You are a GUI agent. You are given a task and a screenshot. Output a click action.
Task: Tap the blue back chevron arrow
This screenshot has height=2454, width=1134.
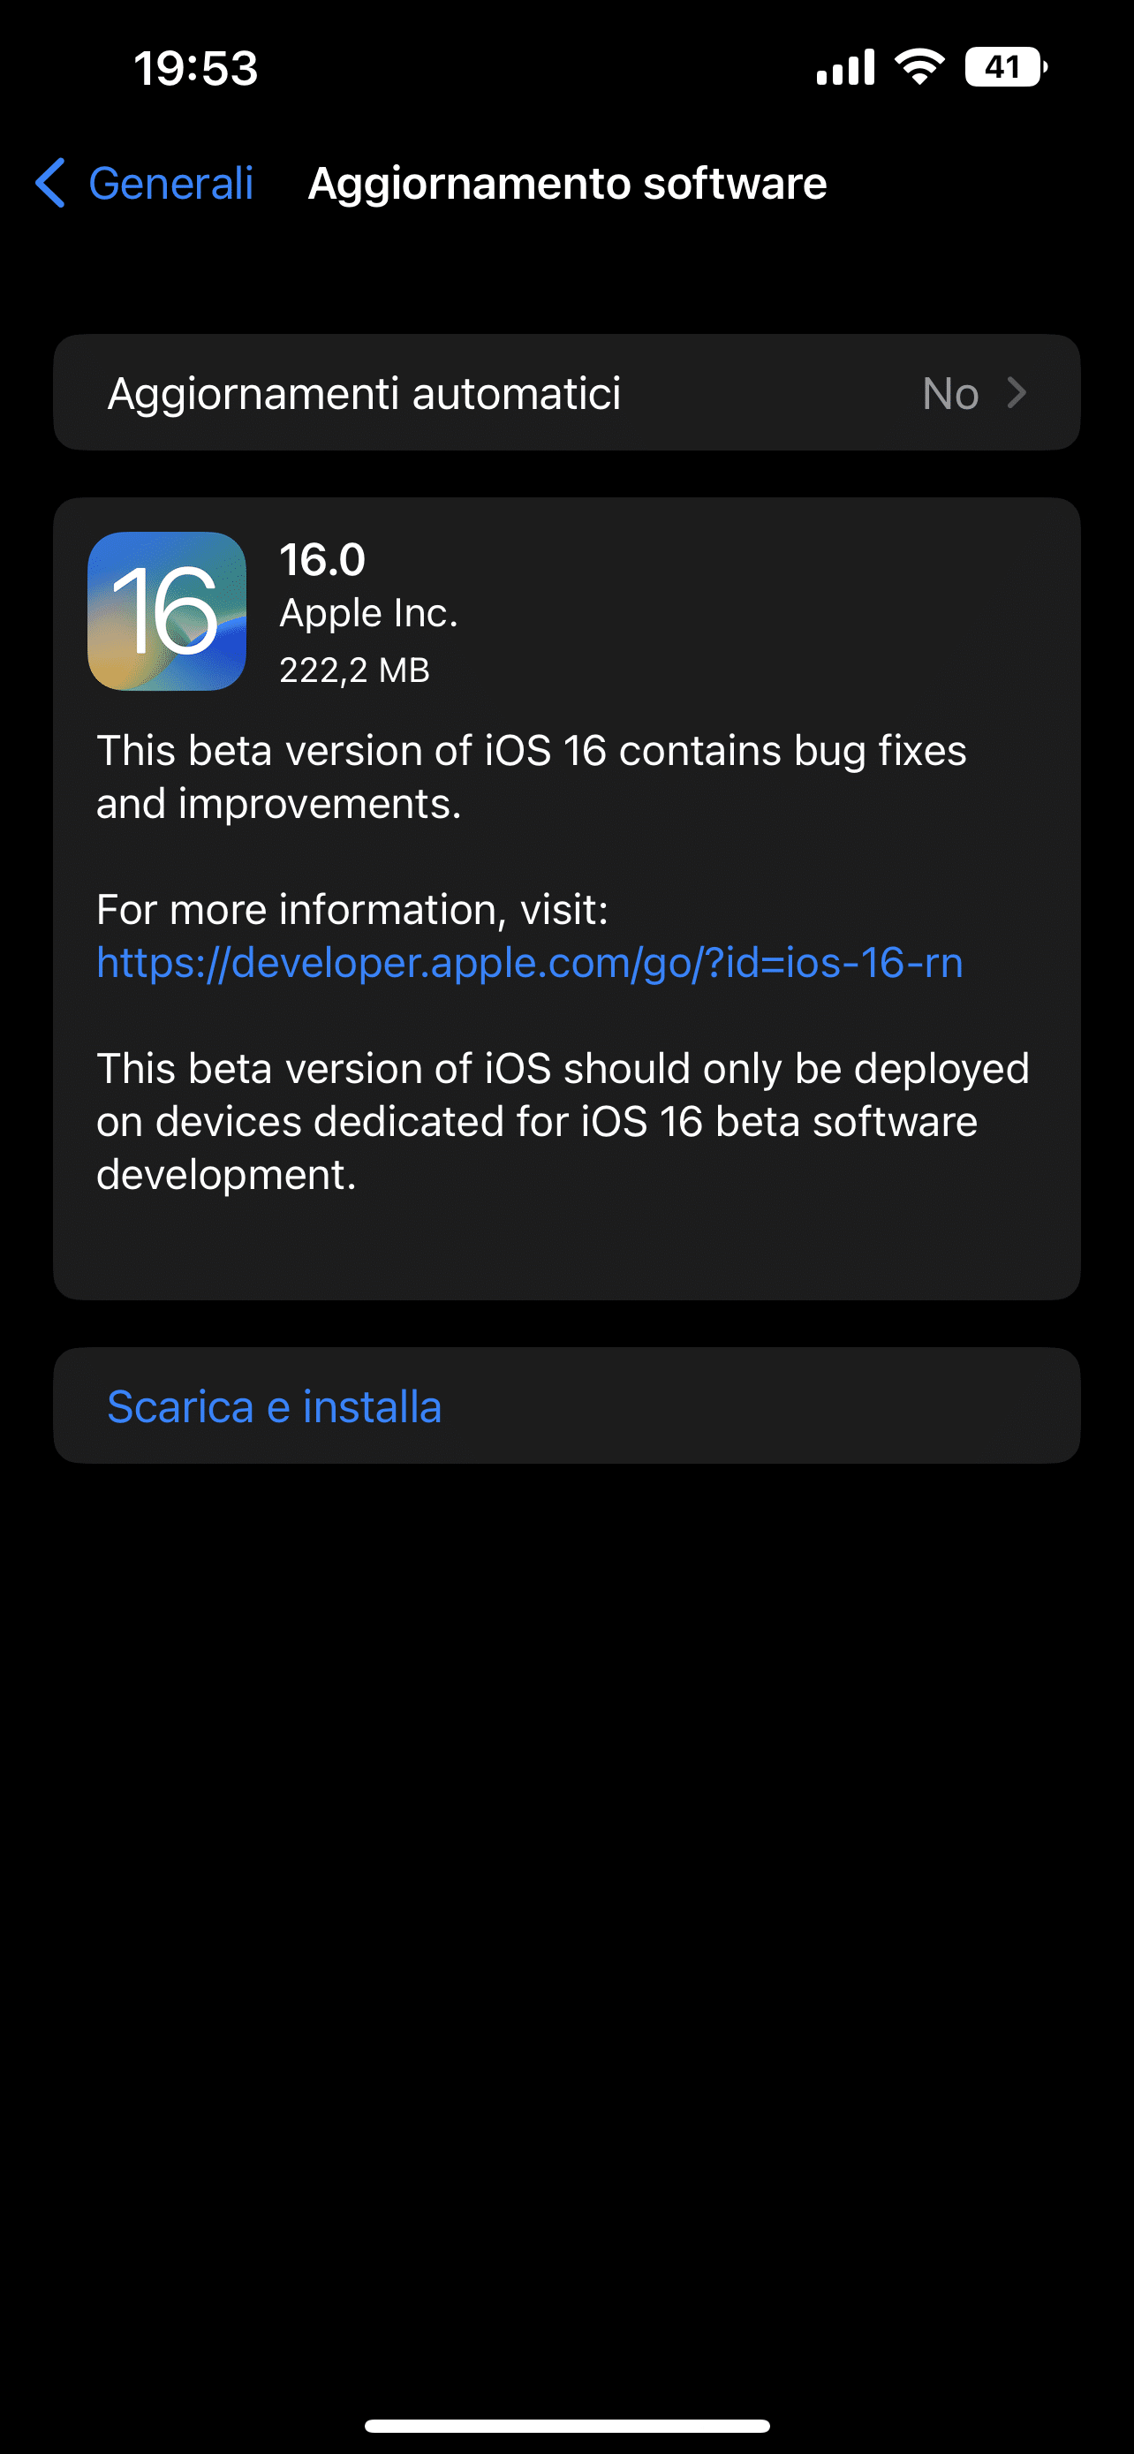(x=49, y=183)
